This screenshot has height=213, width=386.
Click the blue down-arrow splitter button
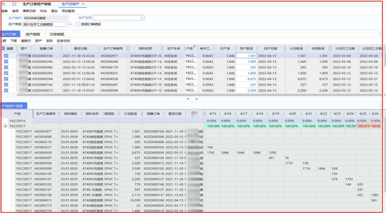[x=188, y=99]
